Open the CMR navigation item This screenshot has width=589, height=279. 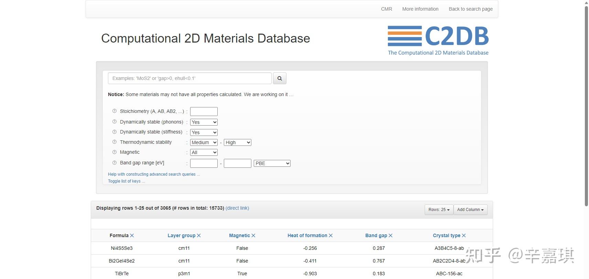point(386,9)
